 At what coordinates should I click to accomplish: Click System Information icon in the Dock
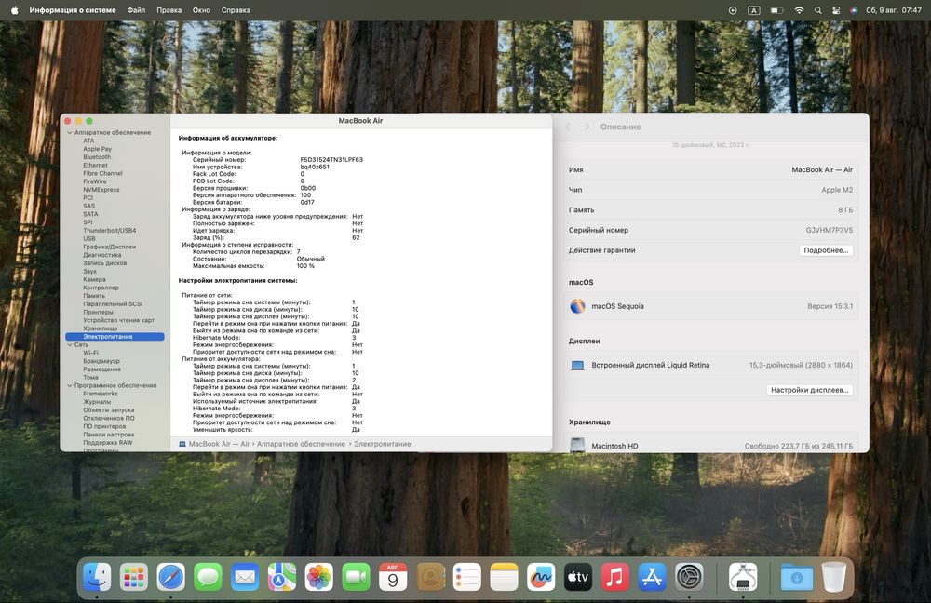[743, 577]
